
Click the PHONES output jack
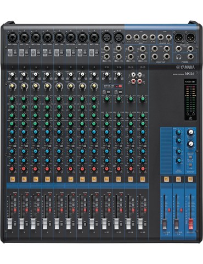(x=190, y=57)
